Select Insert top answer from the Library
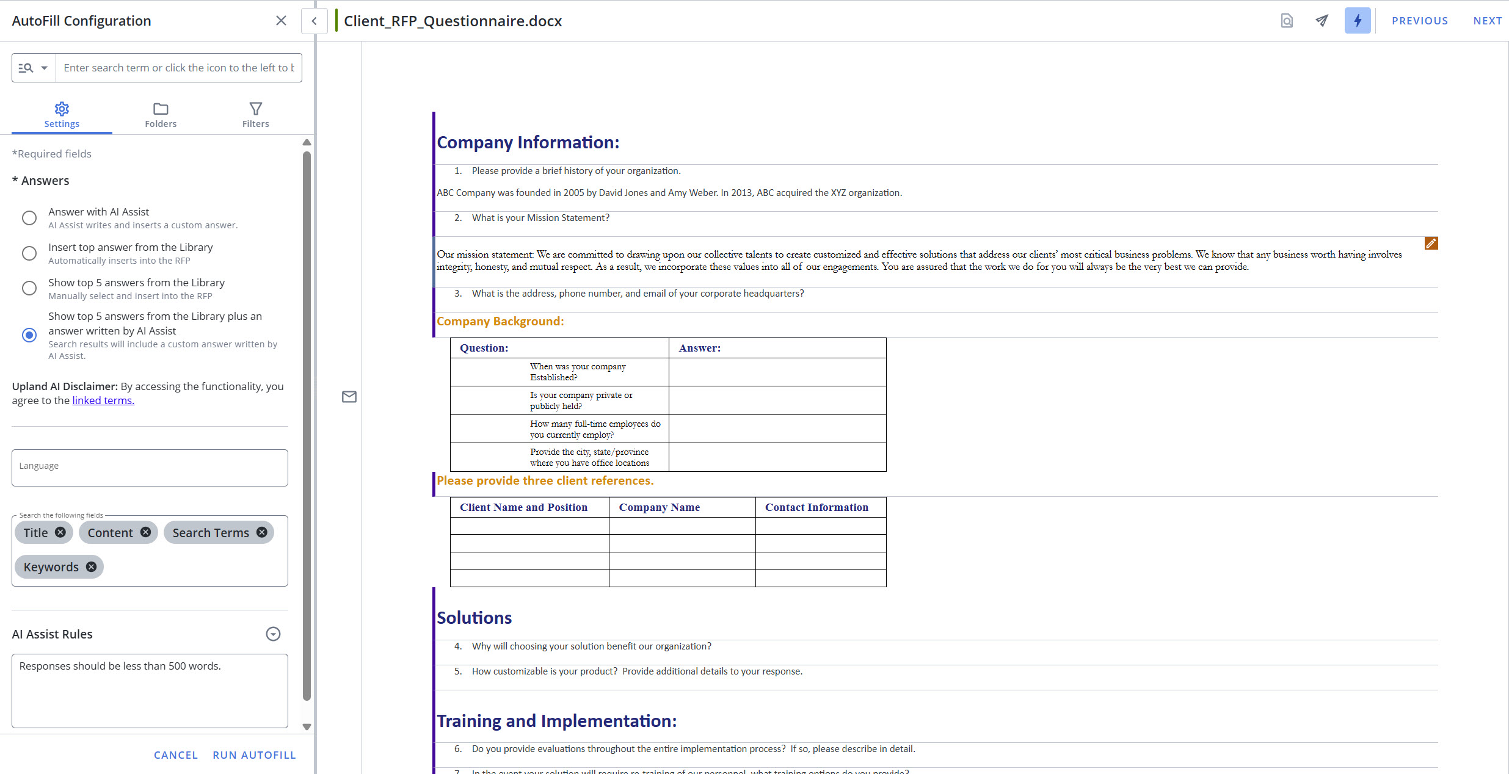This screenshot has width=1509, height=774. point(29,253)
